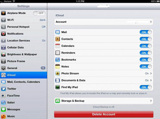Image resolution: width=160 pixels, height=119 pixels.
Task: Tap 'iCloud Backup is off.' text
Action: 104,107
